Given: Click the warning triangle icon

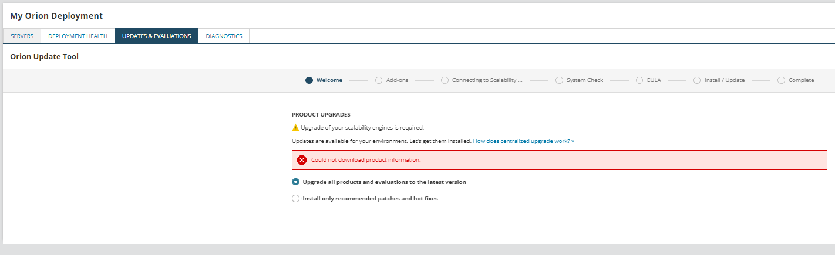Looking at the screenshot, I should coord(296,128).
